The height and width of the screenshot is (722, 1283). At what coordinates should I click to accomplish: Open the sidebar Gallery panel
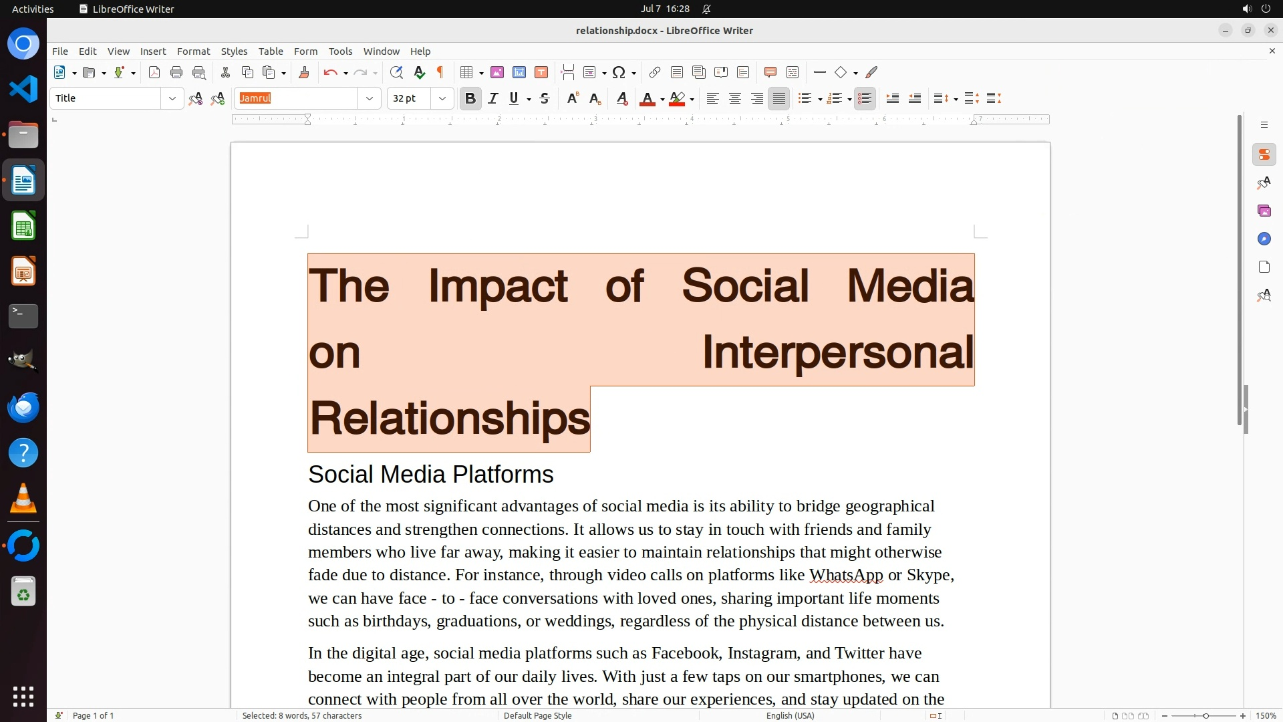tap(1264, 211)
